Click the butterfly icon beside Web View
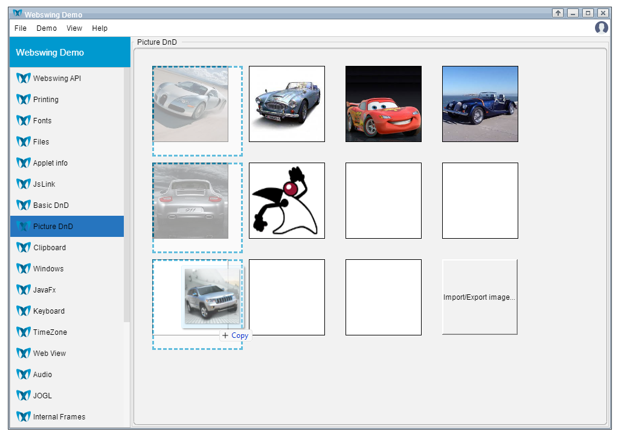 [x=24, y=354]
